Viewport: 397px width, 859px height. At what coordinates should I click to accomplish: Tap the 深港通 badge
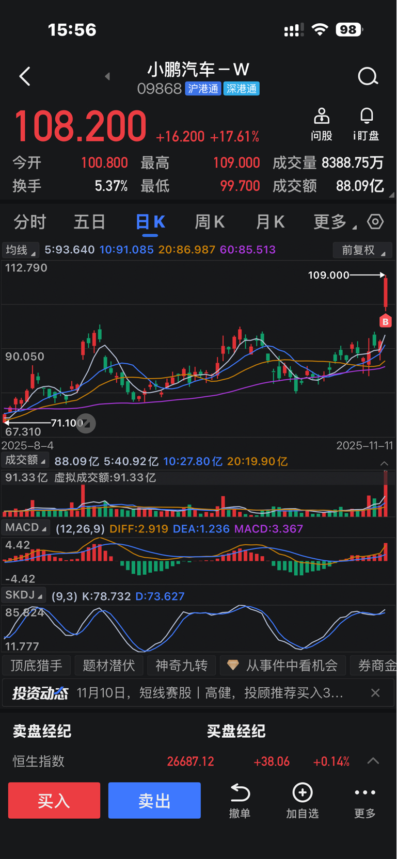point(242,89)
